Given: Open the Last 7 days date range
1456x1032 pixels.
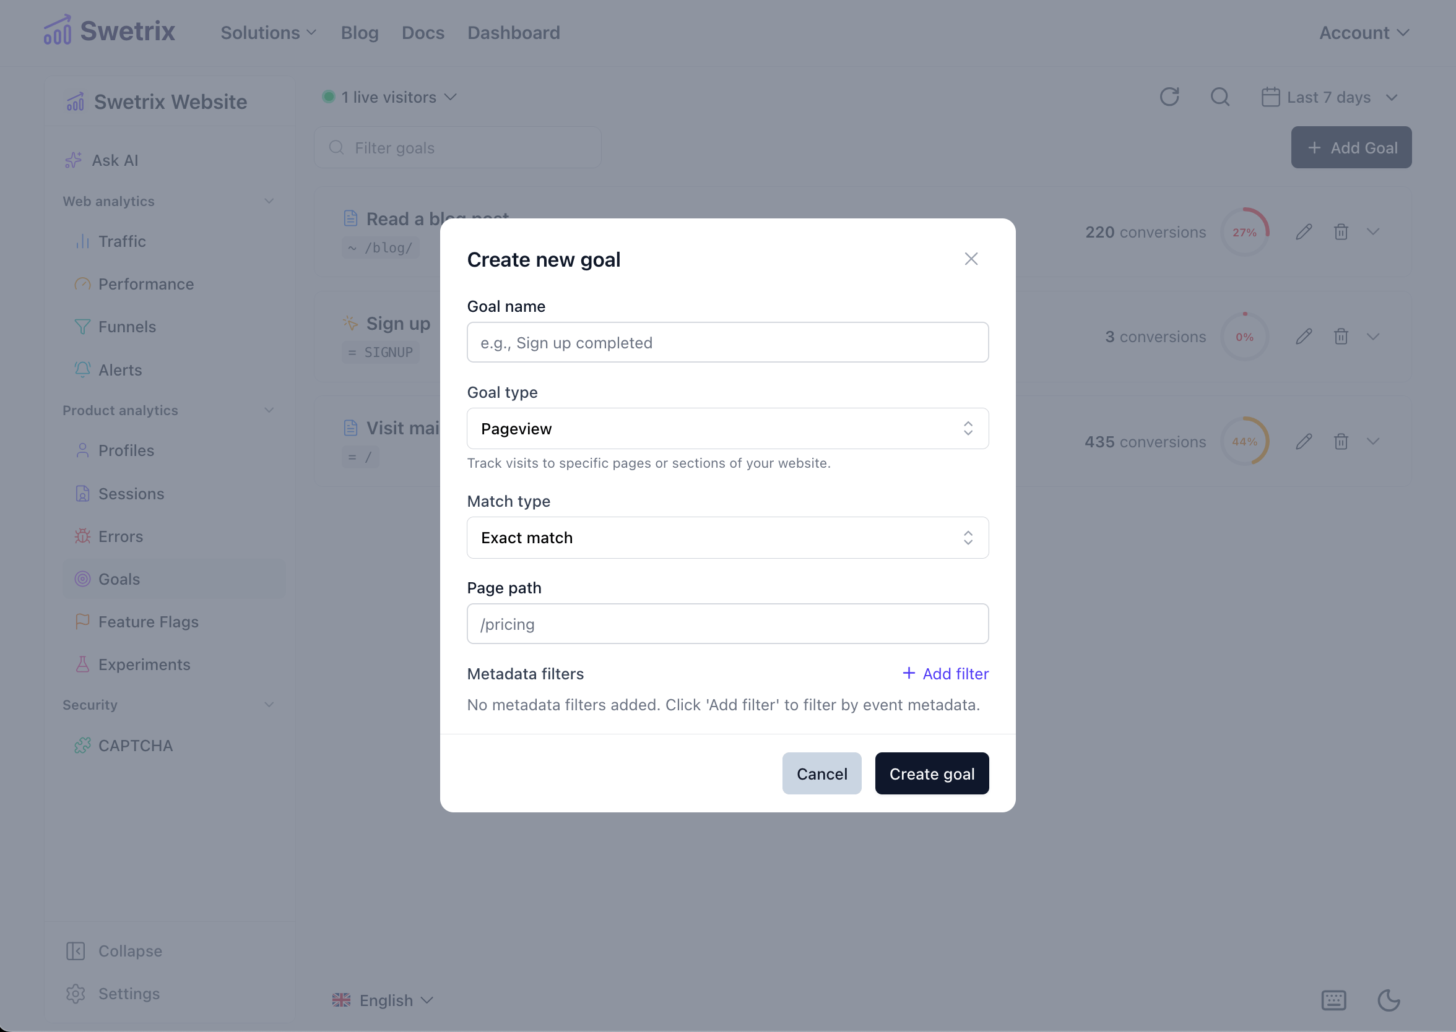Looking at the screenshot, I should coord(1330,97).
